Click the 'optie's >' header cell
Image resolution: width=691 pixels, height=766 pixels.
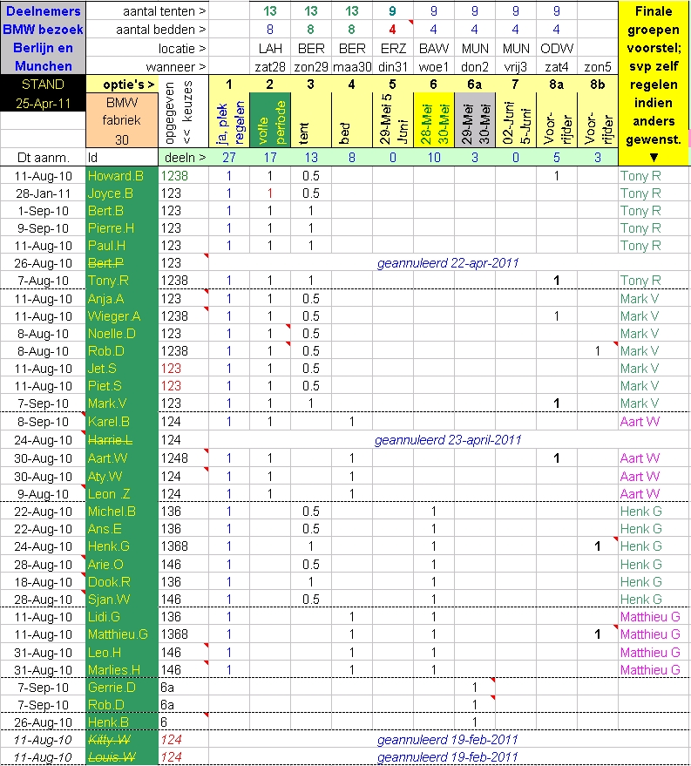[121, 85]
